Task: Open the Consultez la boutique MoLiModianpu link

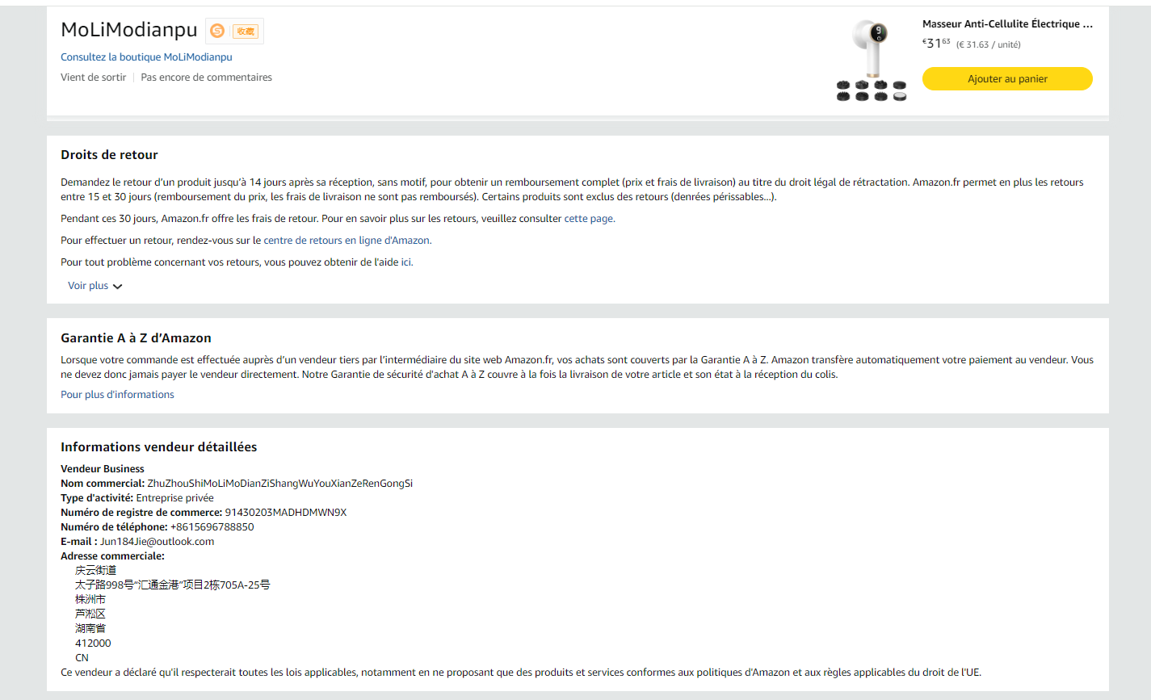Action: (146, 57)
